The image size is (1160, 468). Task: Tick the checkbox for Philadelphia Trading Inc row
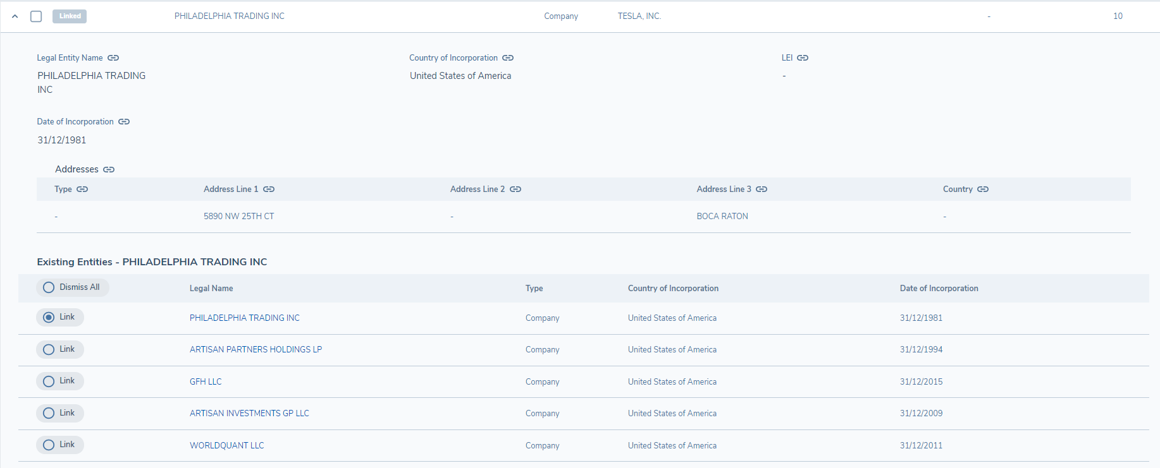point(36,16)
